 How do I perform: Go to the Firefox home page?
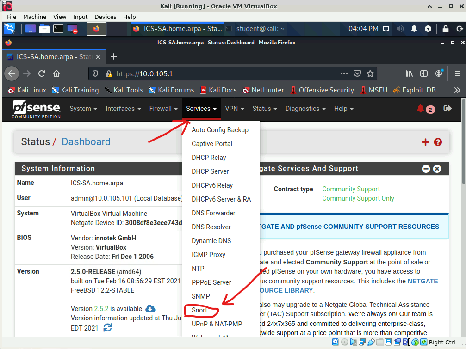[x=56, y=73]
